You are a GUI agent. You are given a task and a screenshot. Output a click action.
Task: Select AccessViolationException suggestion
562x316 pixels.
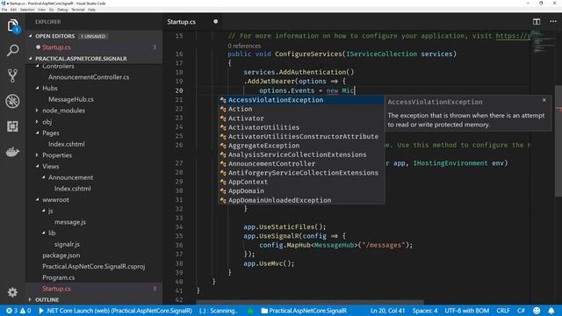click(301, 100)
